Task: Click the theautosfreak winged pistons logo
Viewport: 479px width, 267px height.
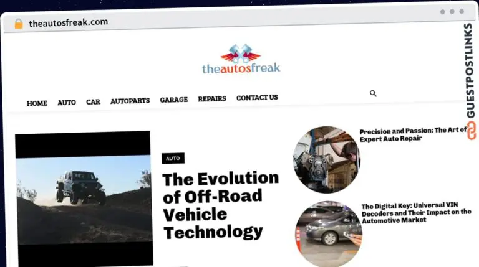Action: (x=241, y=59)
